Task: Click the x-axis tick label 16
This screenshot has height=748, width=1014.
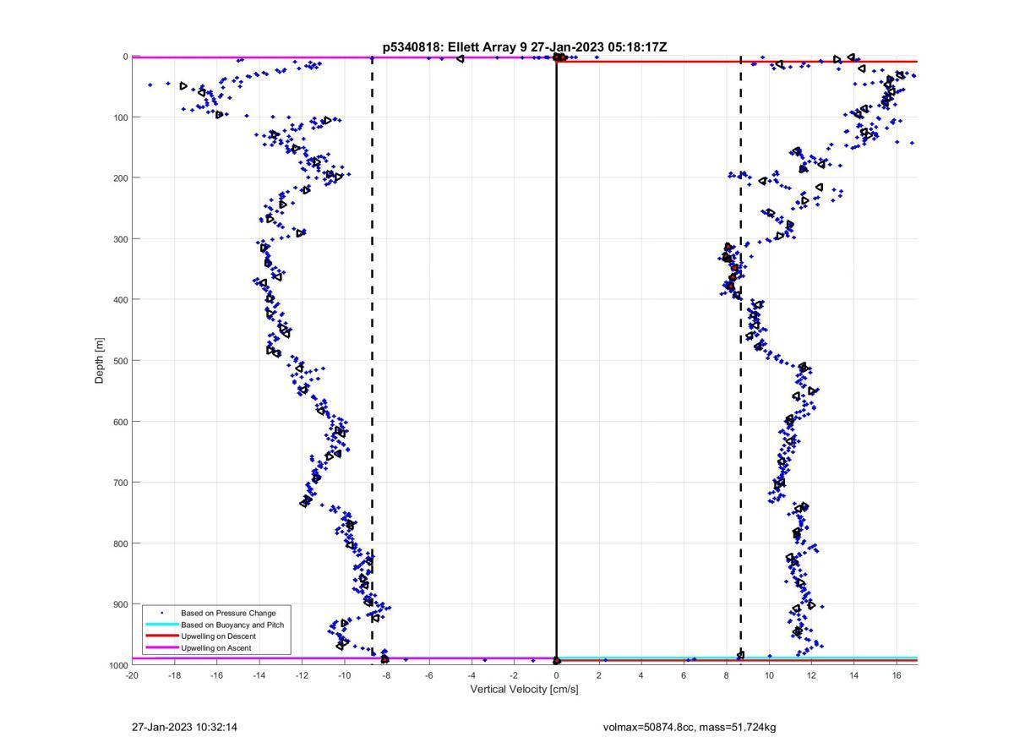Action: pos(896,674)
